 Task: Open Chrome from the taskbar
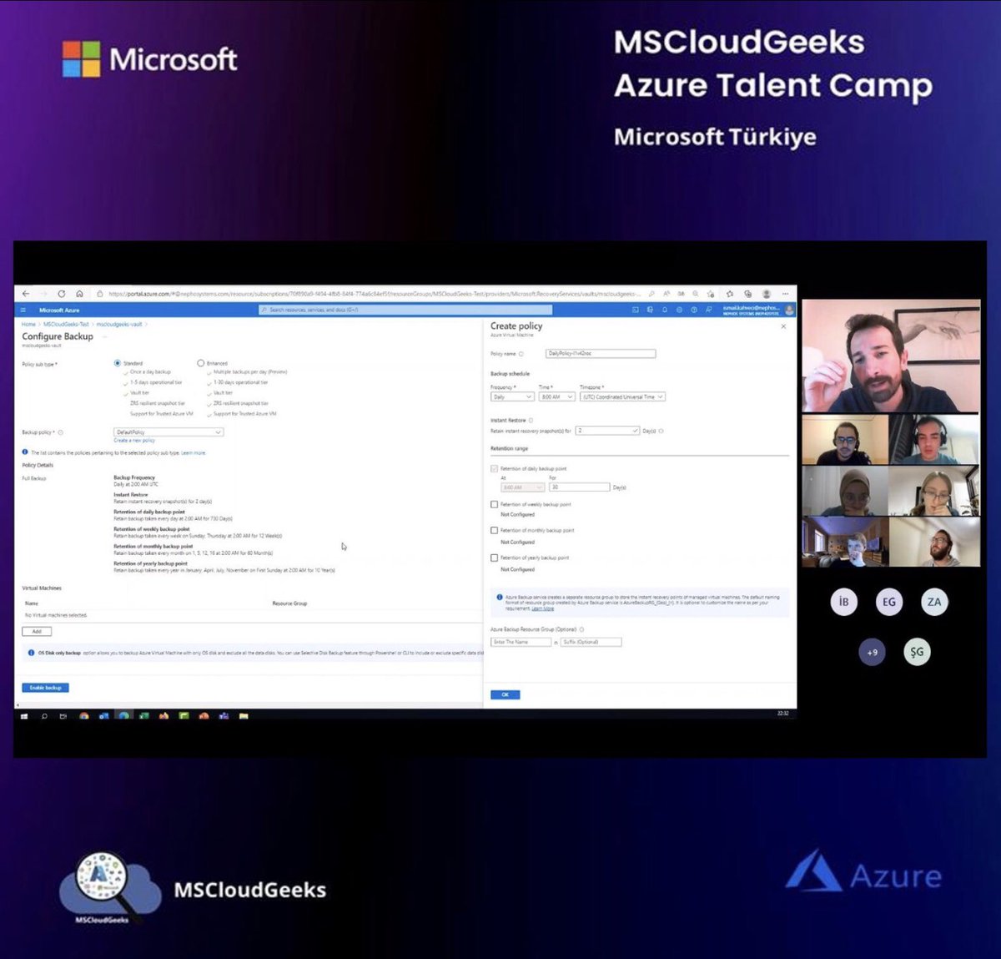[83, 715]
